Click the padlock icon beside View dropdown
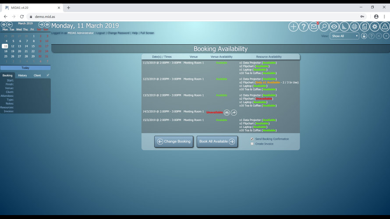This screenshot has height=219, width=390. tap(364, 36)
